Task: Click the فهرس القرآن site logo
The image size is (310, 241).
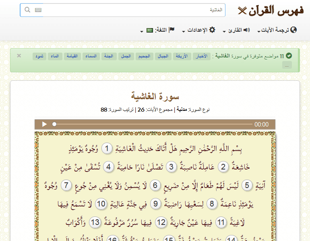Action: [x=271, y=10]
